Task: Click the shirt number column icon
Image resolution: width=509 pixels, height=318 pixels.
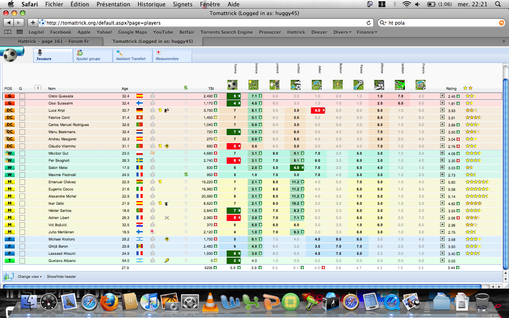Action: tap(38, 88)
